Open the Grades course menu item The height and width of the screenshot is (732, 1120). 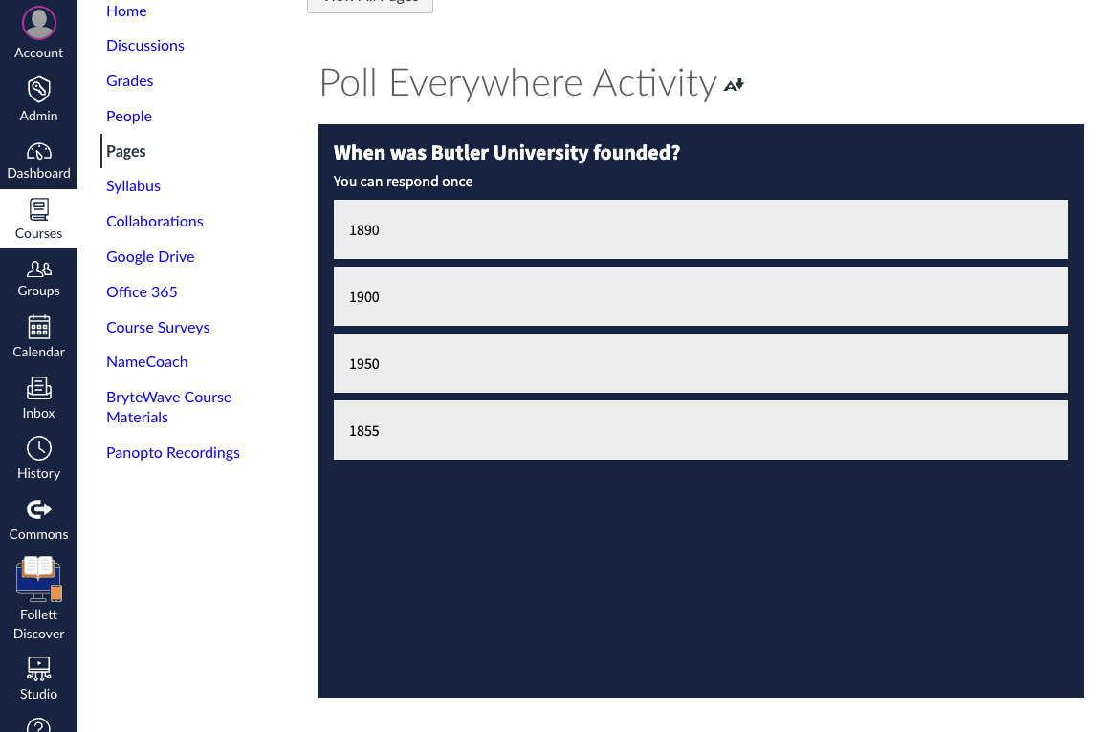[x=129, y=80]
